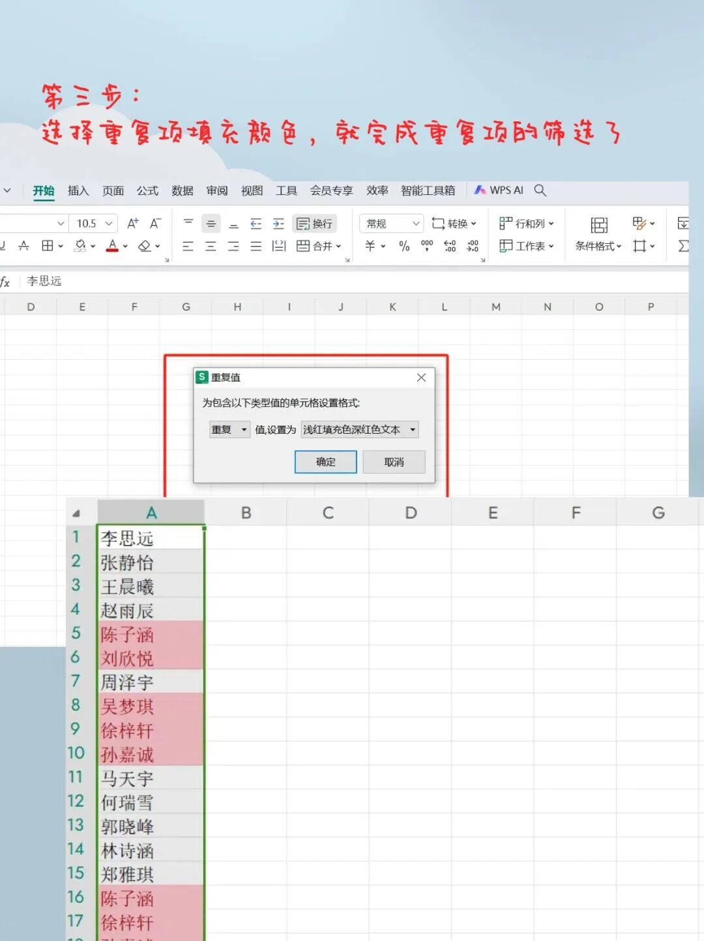Select cell containing 周泽宇

point(151,683)
